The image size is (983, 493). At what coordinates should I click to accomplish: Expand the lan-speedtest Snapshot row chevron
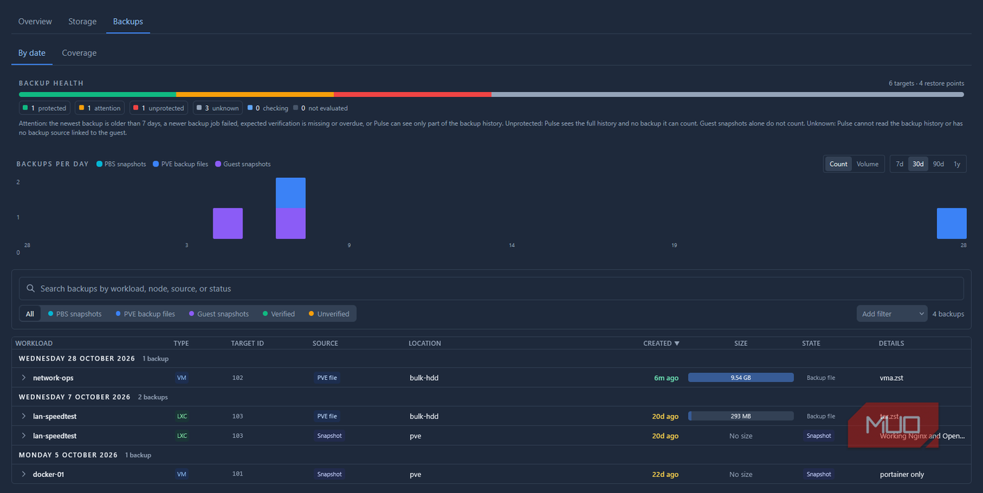23,436
